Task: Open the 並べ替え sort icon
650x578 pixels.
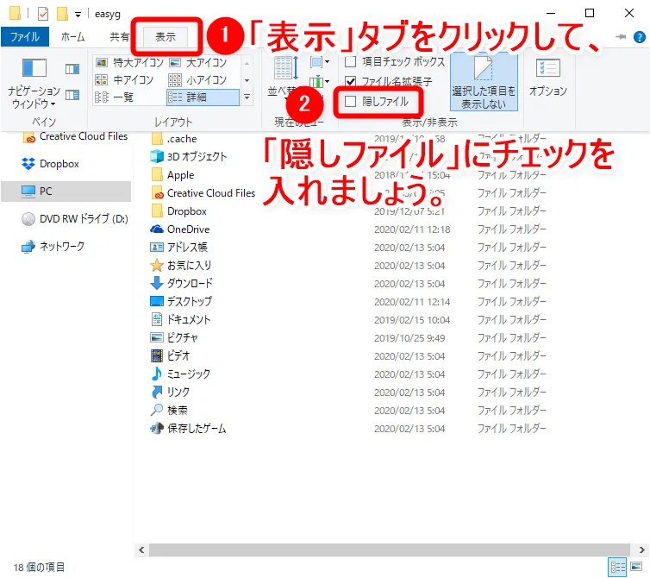Action: (285, 68)
